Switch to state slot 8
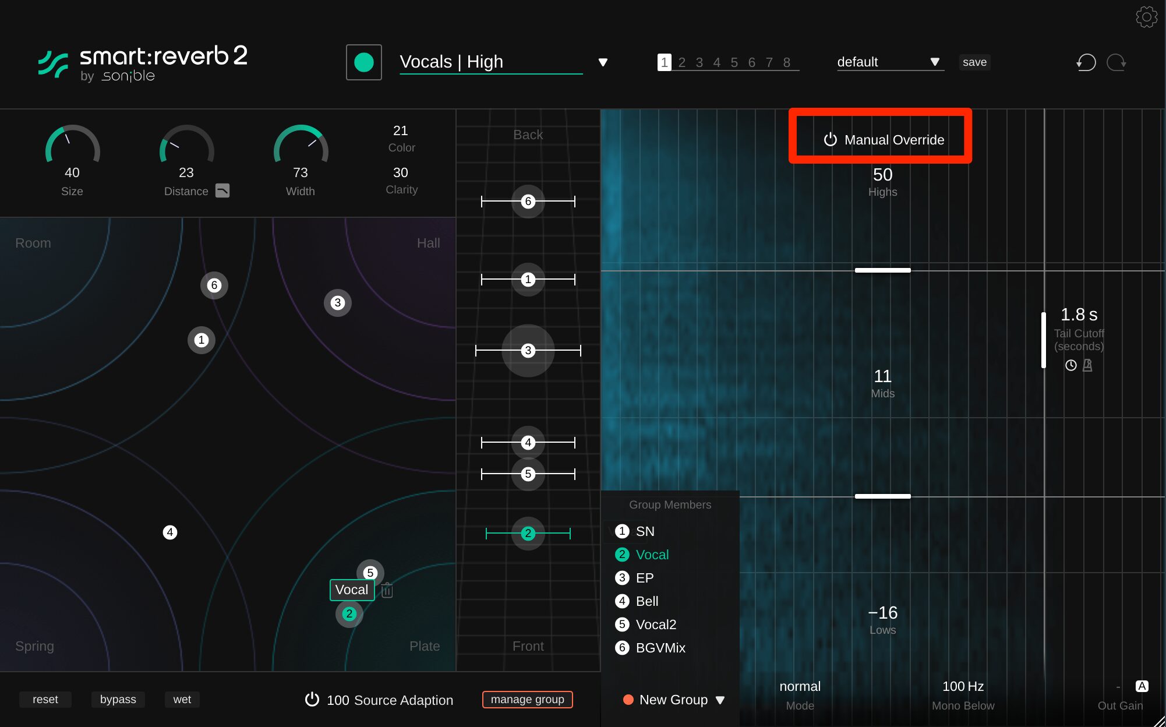Image resolution: width=1166 pixels, height=727 pixels. 787,62
